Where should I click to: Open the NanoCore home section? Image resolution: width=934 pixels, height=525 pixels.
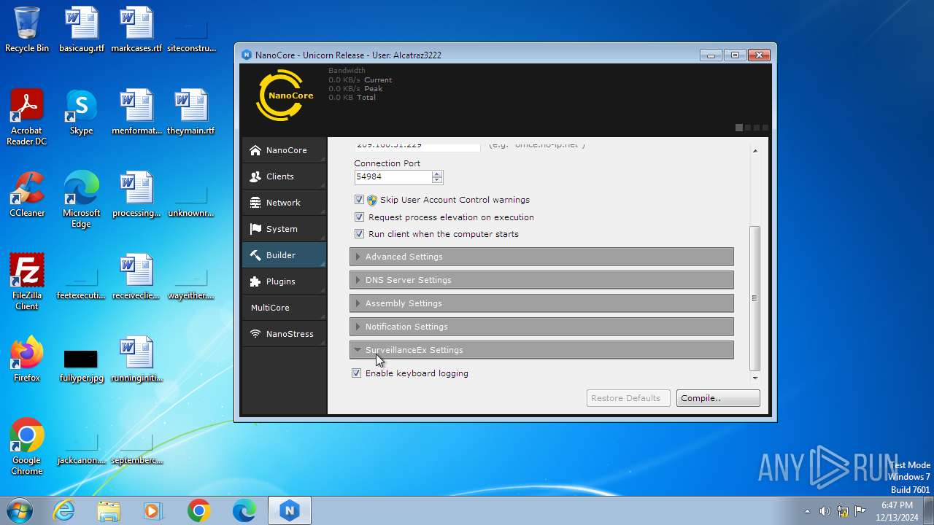pos(285,150)
